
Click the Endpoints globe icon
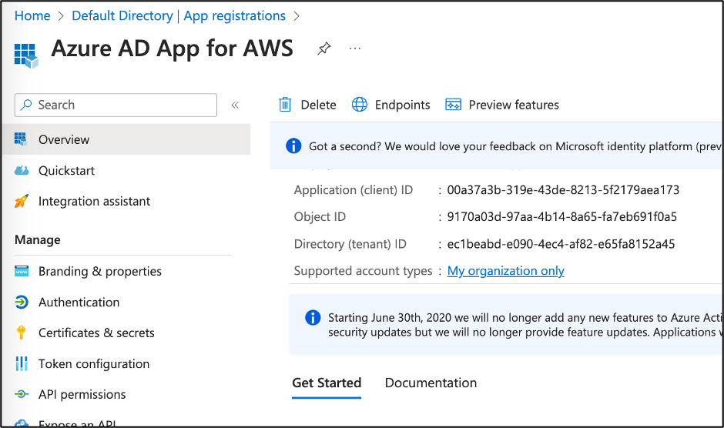tap(360, 105)
